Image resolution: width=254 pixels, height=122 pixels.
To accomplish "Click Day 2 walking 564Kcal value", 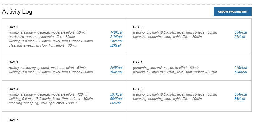I will (241, 32).
